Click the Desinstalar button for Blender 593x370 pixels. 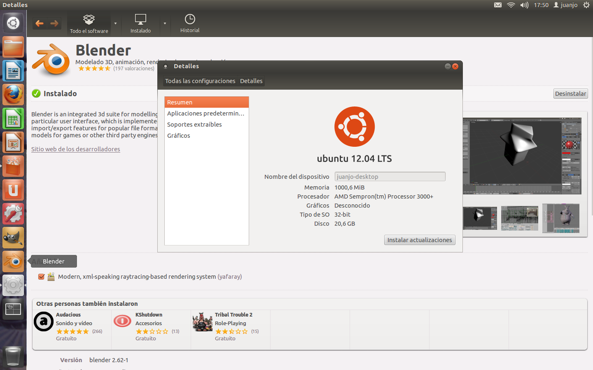[x=570, y=94]
